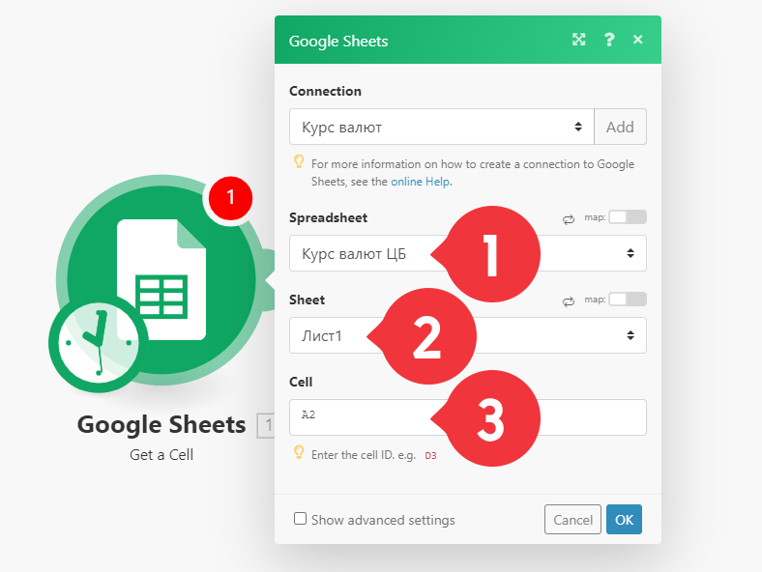Click the lightbulb hint icon under Cell
Viewport: 762px width, 572px height.
click(x=299, y=452)
